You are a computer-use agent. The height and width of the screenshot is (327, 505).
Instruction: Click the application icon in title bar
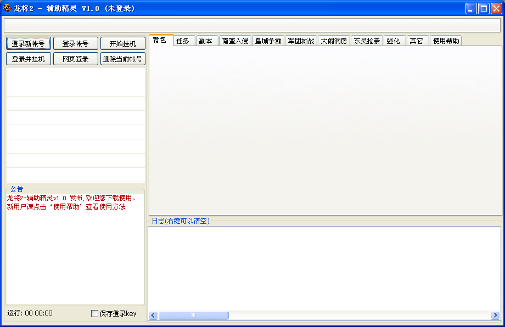tap(7, 8)
